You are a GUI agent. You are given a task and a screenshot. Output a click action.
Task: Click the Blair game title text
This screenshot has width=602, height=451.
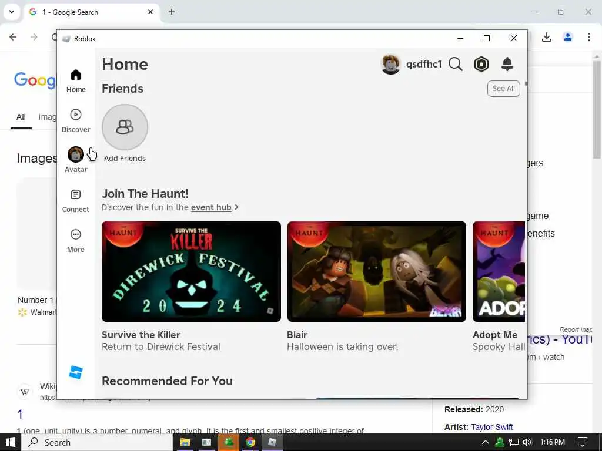click(297, 335)
